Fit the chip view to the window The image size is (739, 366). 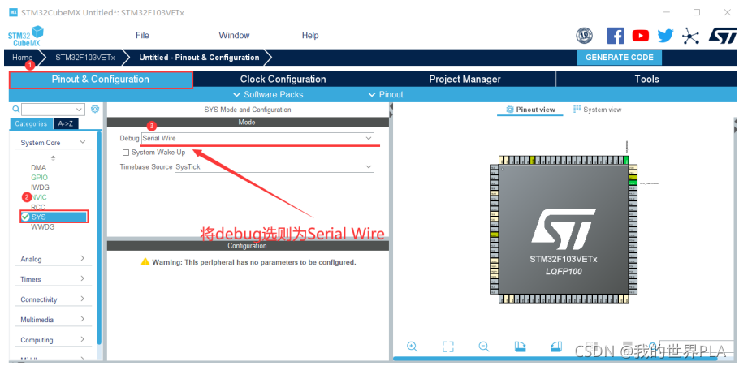click(447, 347)
